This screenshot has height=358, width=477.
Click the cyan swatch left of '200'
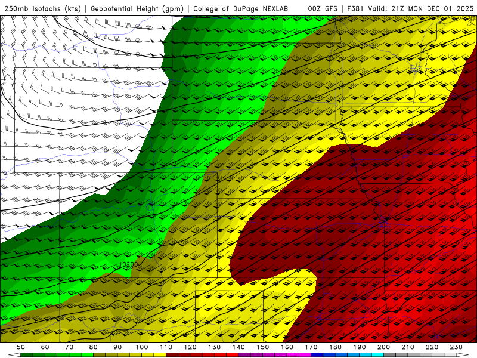tap(378, 355)
